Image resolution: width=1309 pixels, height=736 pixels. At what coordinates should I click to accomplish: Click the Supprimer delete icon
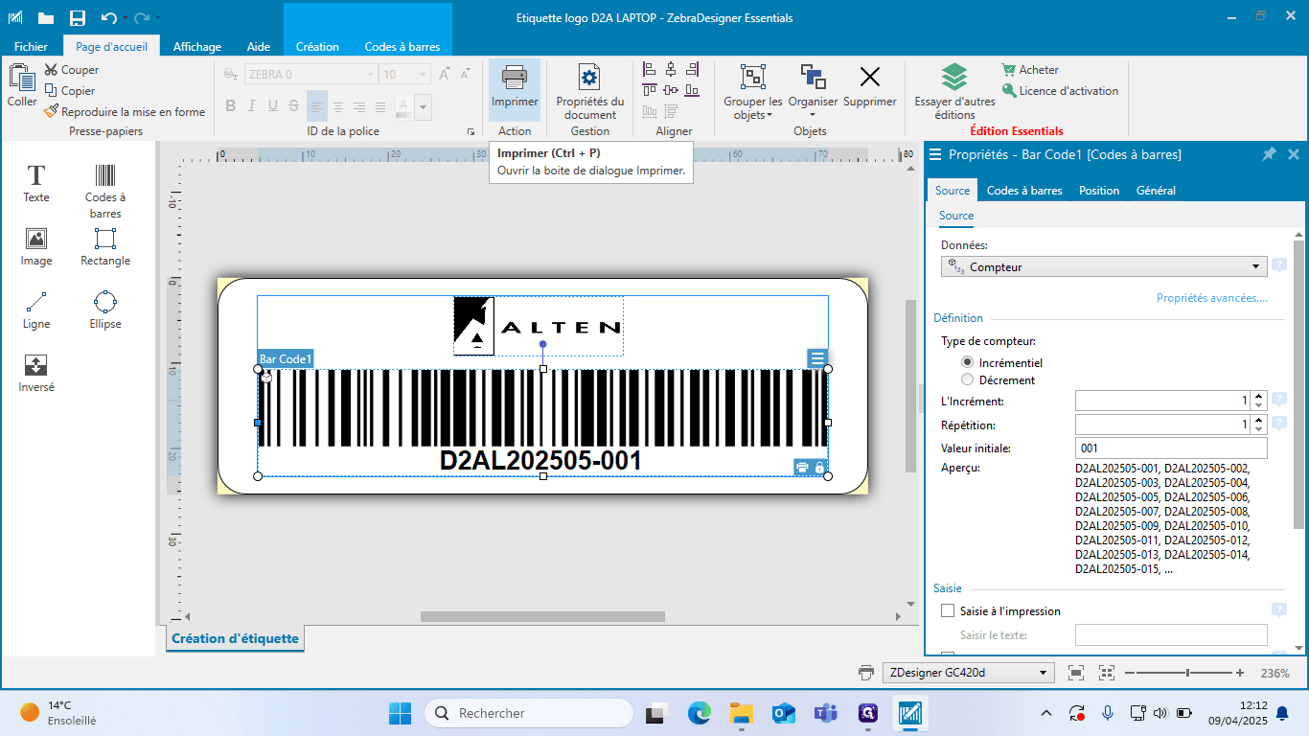click(870, 86)
